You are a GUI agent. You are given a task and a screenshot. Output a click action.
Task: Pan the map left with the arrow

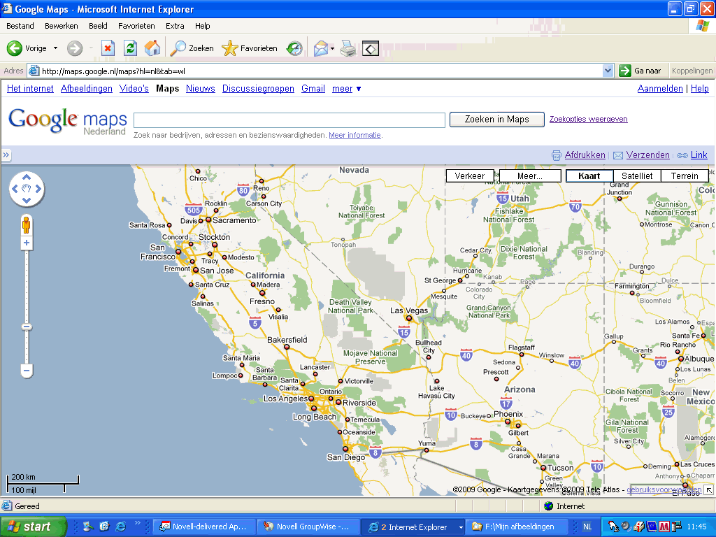point(15,189)
